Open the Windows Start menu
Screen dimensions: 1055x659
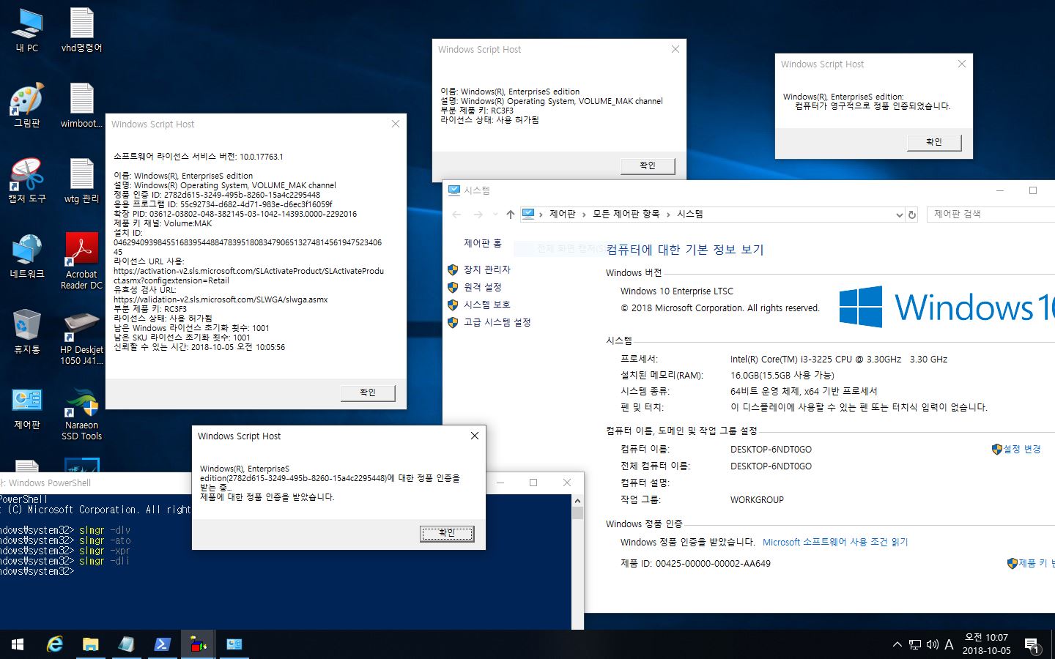point(18,644)
